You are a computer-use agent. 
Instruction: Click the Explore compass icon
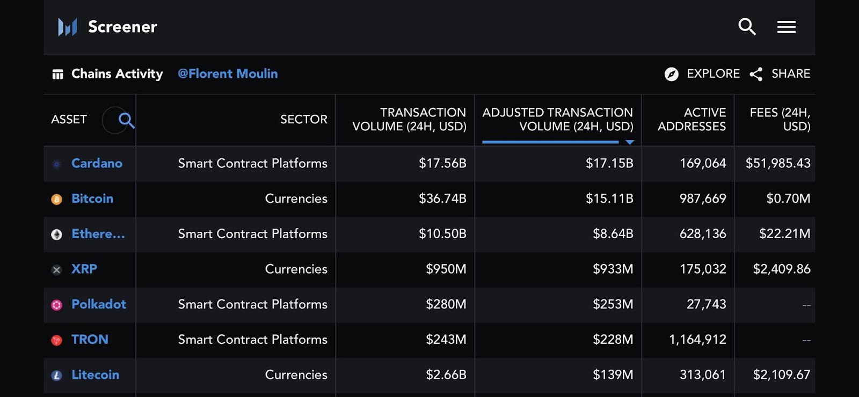pyautogui.click(x=671, y=74)
